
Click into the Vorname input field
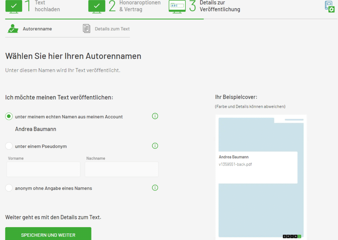pos(44,169)
